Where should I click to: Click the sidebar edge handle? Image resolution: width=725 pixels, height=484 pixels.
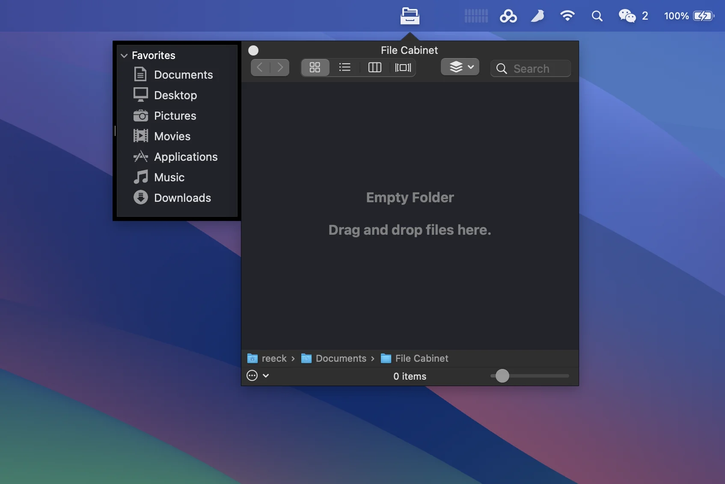[115, 131]
